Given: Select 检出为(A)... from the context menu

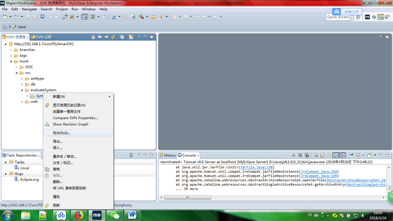Looking at the screenshot, I should pyautogui.click(x=62, y=133).
